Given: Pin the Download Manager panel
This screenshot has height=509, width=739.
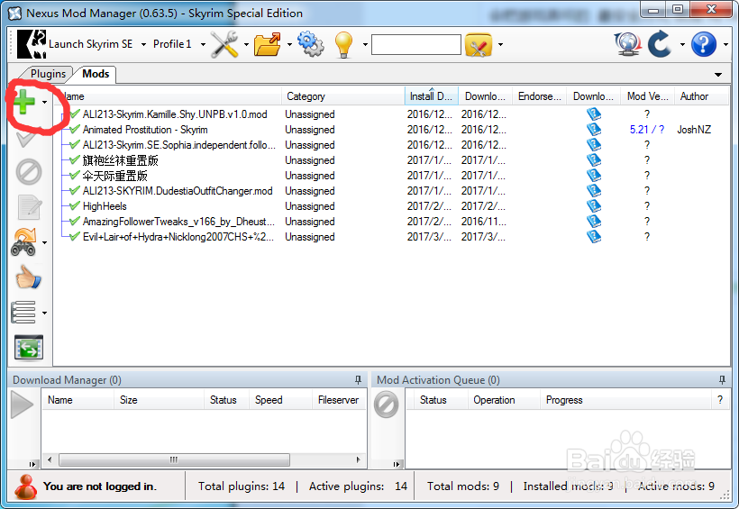Looking at the screenshot, I should click(x=358, y=379).
